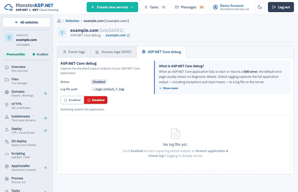The image size is (298, 192).
Task: Click the Tasks list icon in header
Action: point(146,7)
